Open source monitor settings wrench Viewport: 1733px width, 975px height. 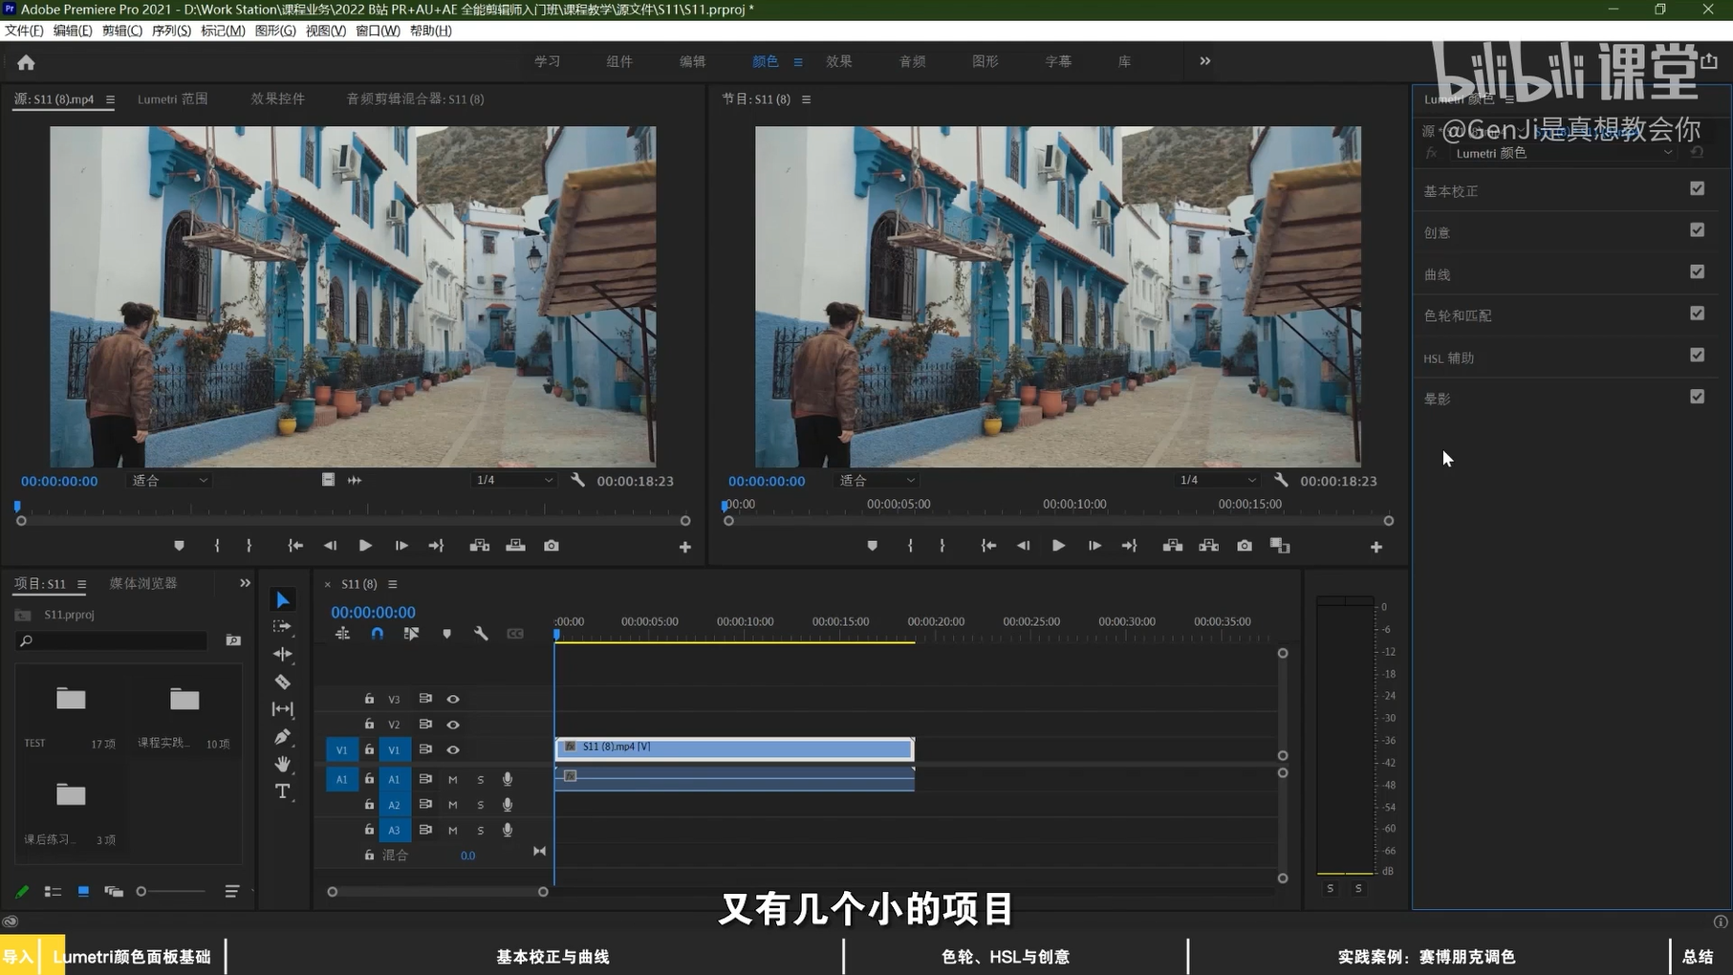tap(577, 480)
